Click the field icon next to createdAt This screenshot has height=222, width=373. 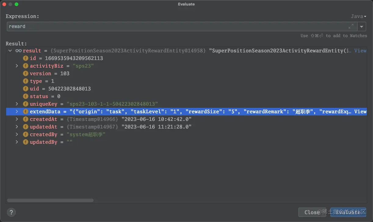(x=26, y=119)
